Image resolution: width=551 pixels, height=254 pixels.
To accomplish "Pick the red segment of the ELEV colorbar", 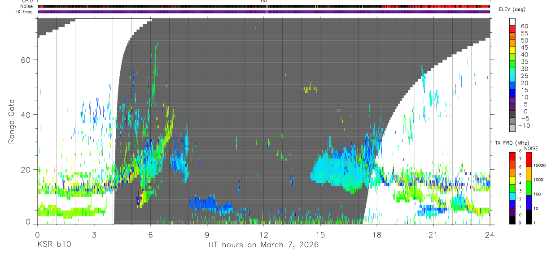I will tap(512, 28).
